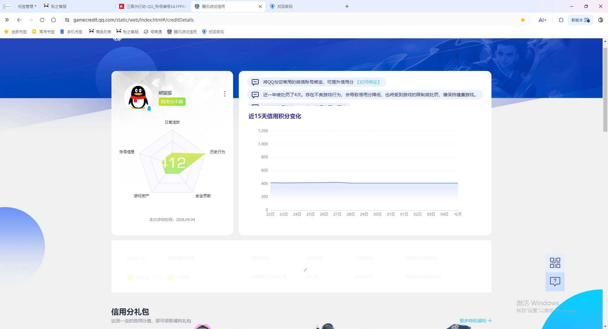Image resolution: width=608 pixels, height=329 pixels.
Task: Open the 腾讯游戏信用 bookmark
Action: click(x=182, y=32)
